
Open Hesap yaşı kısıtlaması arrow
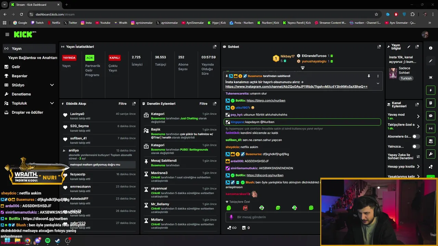tap(418, 167)
